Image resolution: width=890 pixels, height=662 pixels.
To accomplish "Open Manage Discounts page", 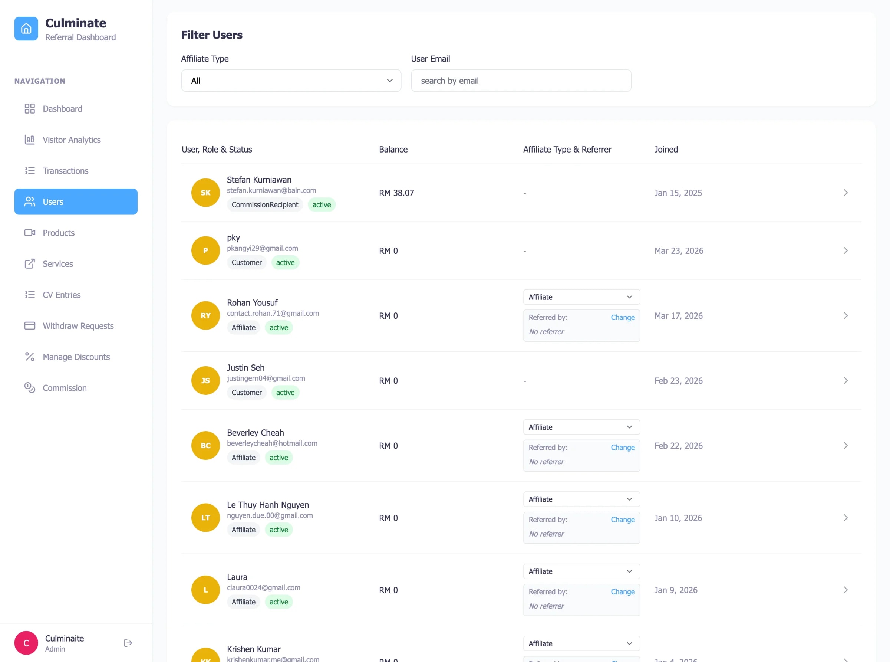I will coord(76,357).
